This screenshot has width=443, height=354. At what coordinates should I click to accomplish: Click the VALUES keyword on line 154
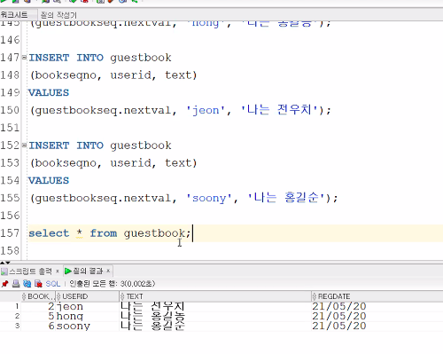click(x=49, y=181)
